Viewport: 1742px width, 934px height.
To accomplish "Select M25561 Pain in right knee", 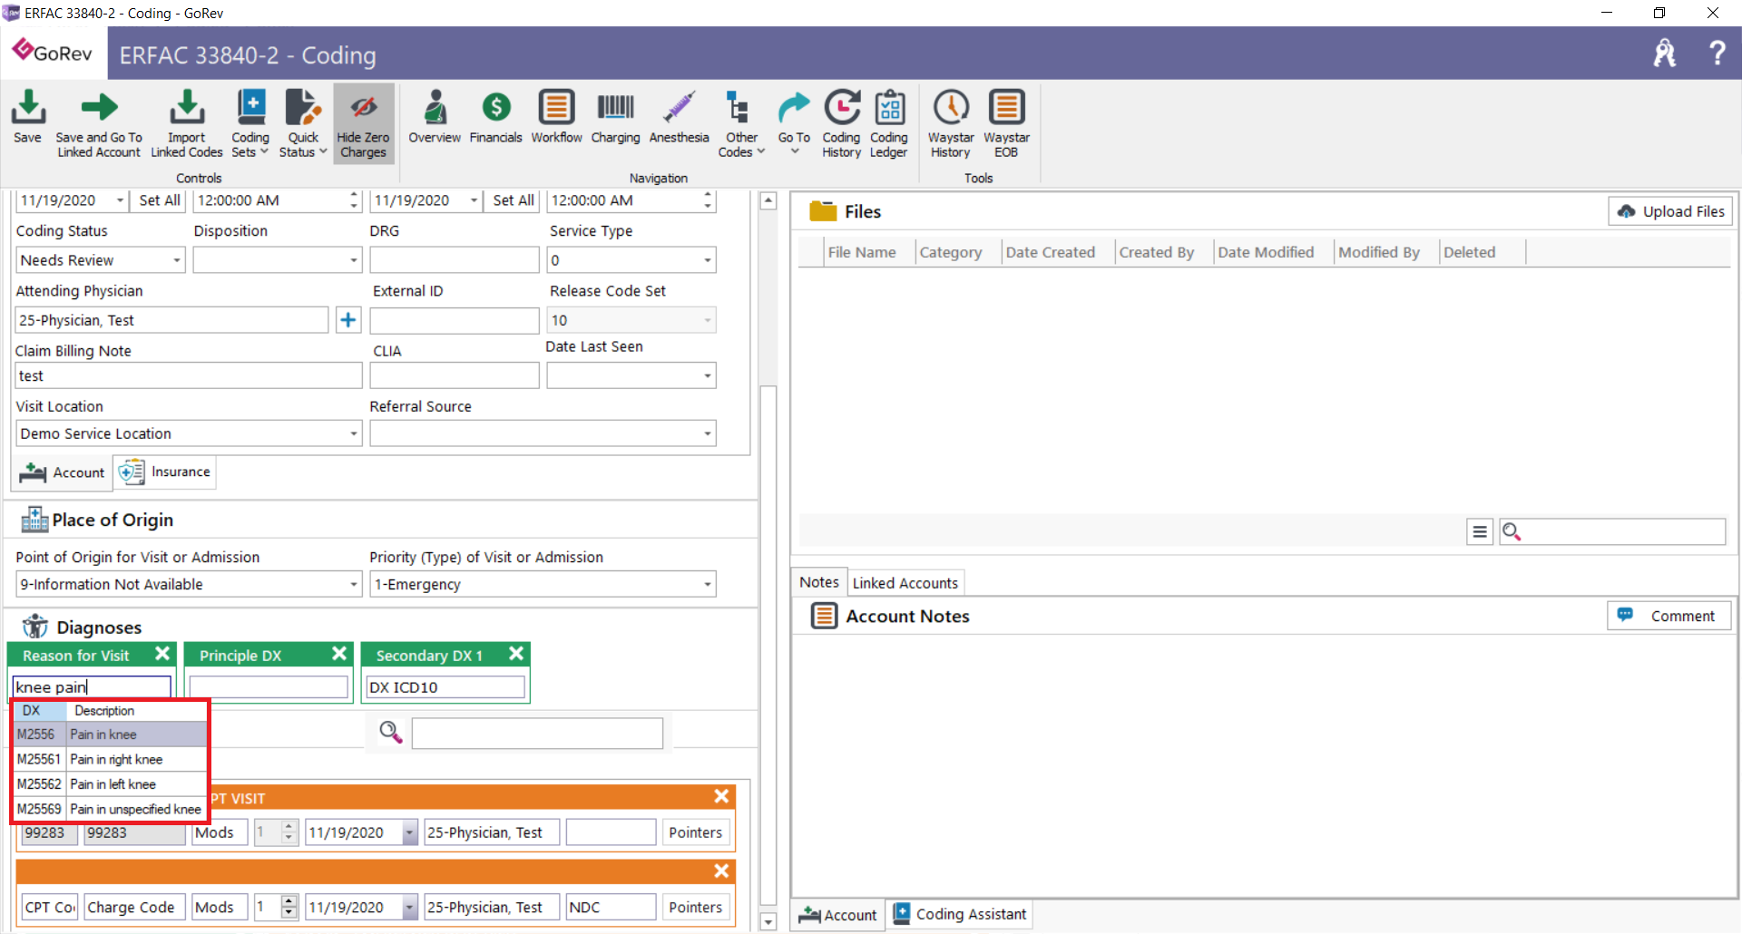I will (x=110, y=759).
